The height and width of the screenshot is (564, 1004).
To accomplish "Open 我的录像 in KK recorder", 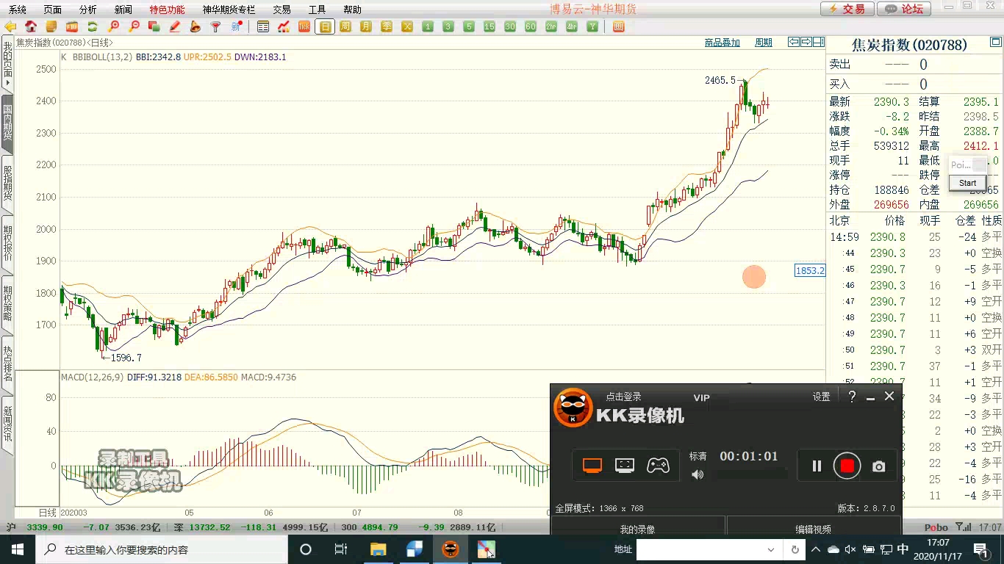I will [x=637, y=529].
